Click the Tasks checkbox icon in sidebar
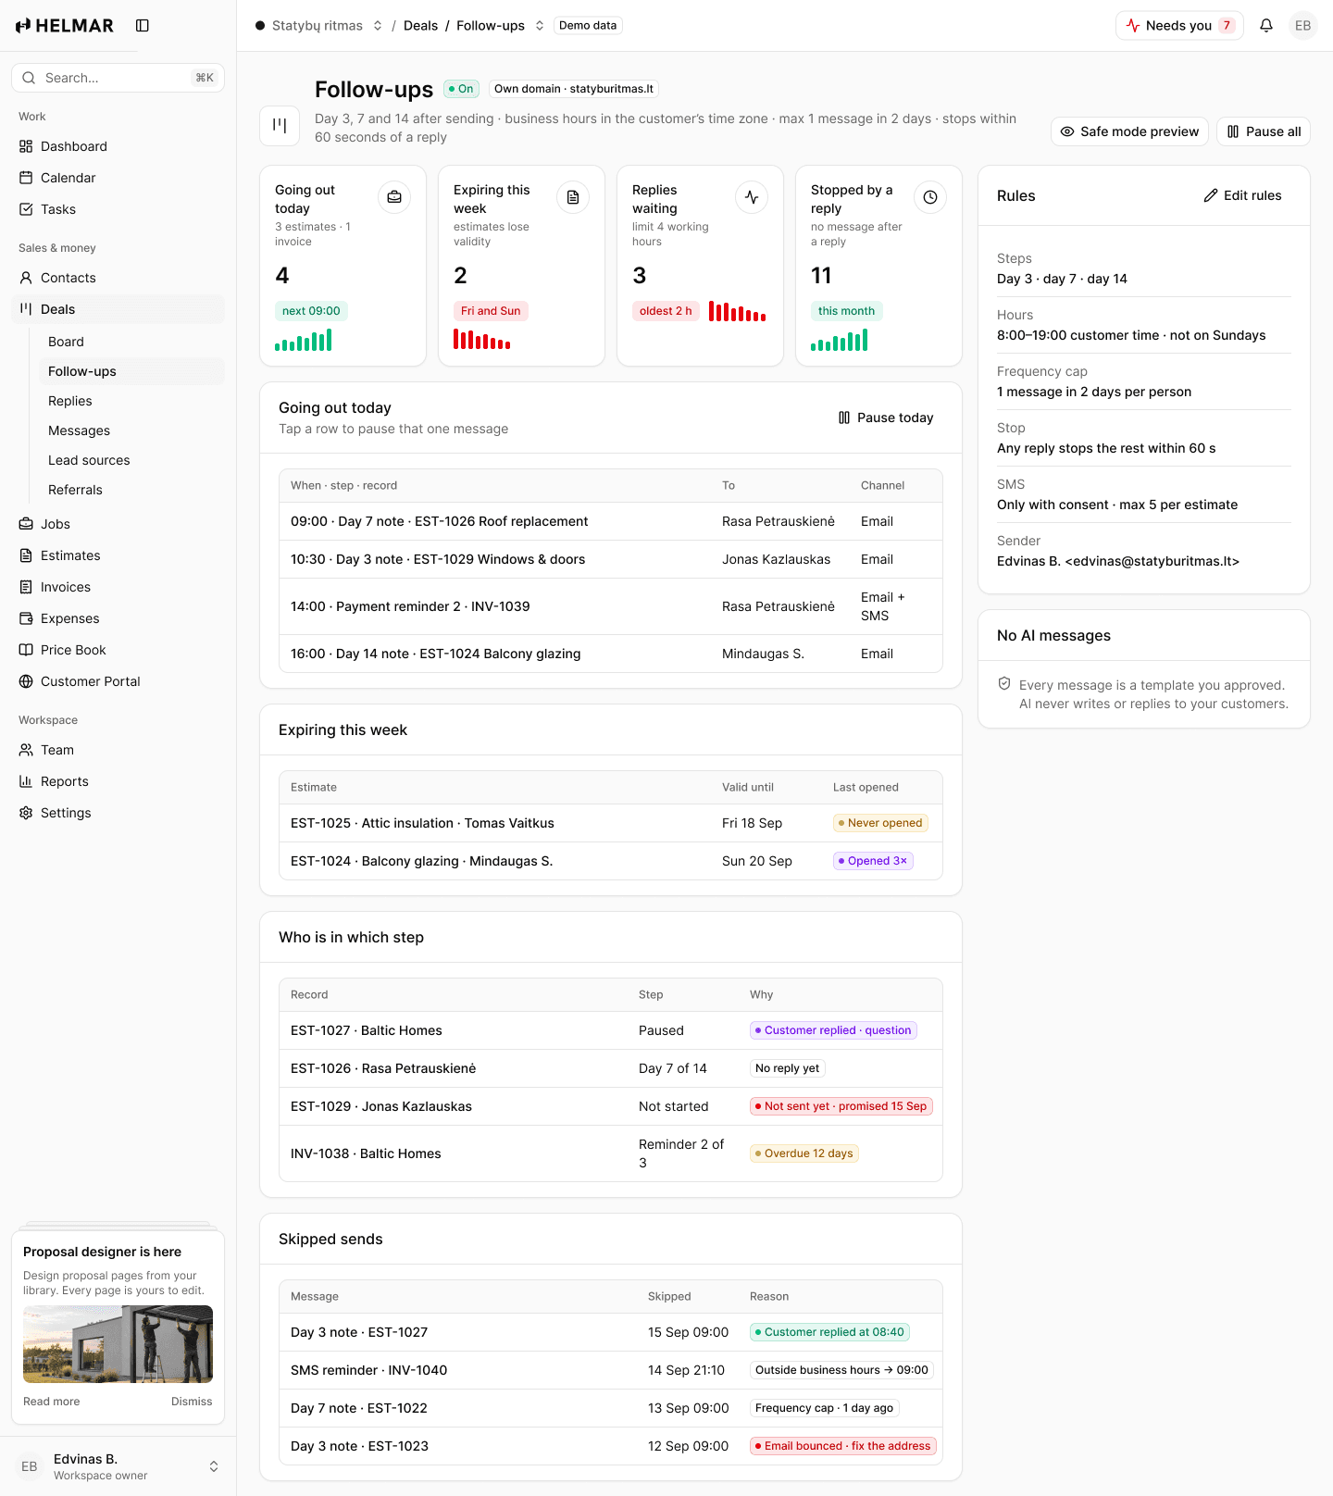 [x=26, y=209]
